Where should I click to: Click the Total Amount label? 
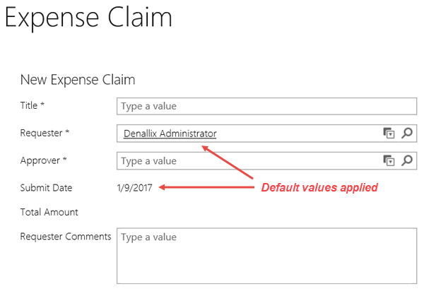coord(49,212)
